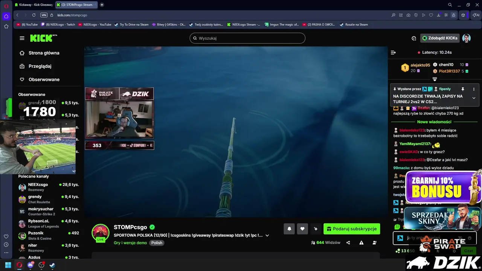Image resolution: width=482 pixels, height=271 pixels.
Task: Toggle the Kick hamburger sidebar menu
Action: click(22, 38)
